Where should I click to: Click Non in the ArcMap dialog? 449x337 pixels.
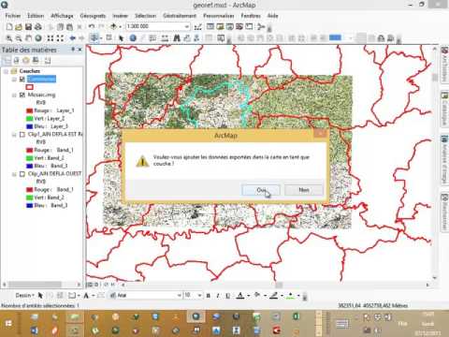(304, 190)
